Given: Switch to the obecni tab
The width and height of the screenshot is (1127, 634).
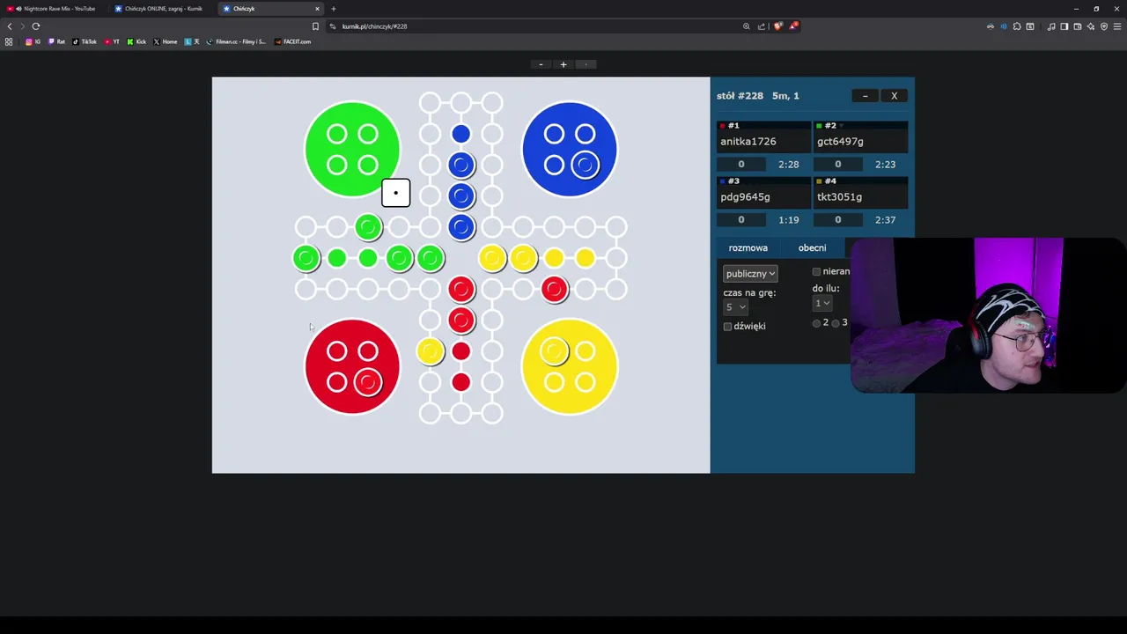Looking at the screenshot, I should tap(812, 248).
